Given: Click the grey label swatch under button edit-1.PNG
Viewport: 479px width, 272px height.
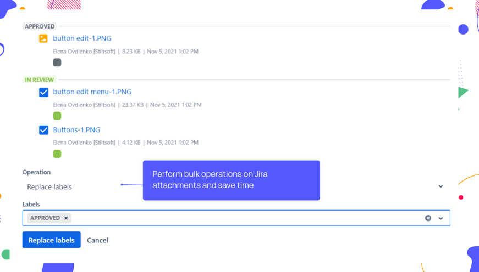Looking at the screenshot, I should 57,63.
